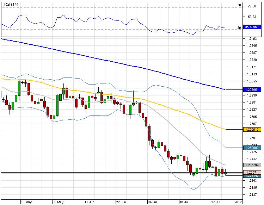This screenshot has height=205, width=264.
Task: Click the RSI 30 oversold level label
Action: tap(239, 27)
